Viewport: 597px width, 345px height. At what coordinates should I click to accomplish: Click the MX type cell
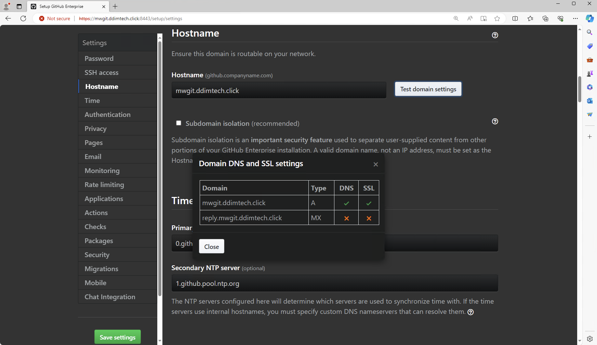click(x=321, y=218)
